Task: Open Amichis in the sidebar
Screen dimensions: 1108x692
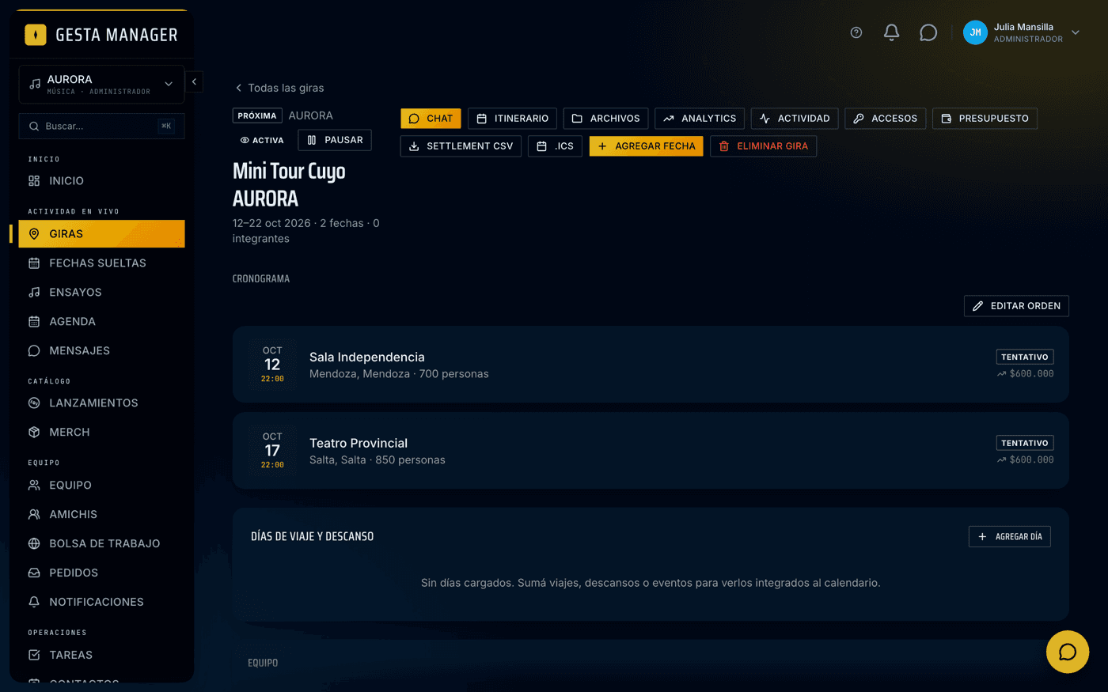Action: [x=101, y=515]
